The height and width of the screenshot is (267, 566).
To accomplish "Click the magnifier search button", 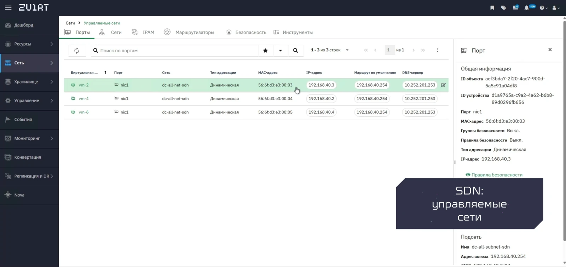I will (295, 51).
